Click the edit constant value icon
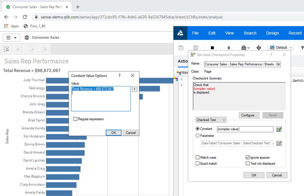This screenshot has width=304, height=196. [279, 129]
